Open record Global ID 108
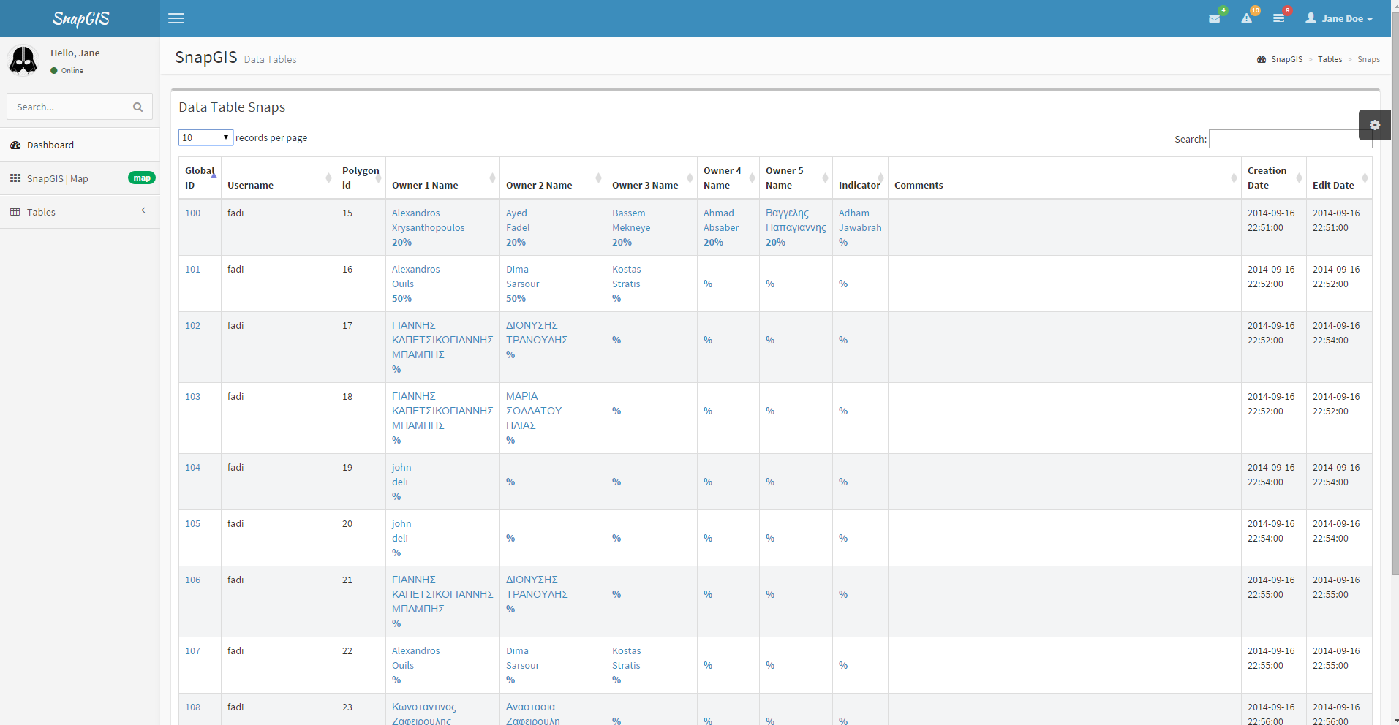1399x725 pixels. (x=192, y=707)
